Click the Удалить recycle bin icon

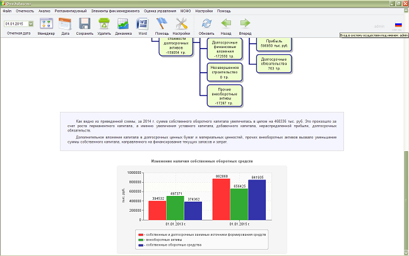[104, 24]
